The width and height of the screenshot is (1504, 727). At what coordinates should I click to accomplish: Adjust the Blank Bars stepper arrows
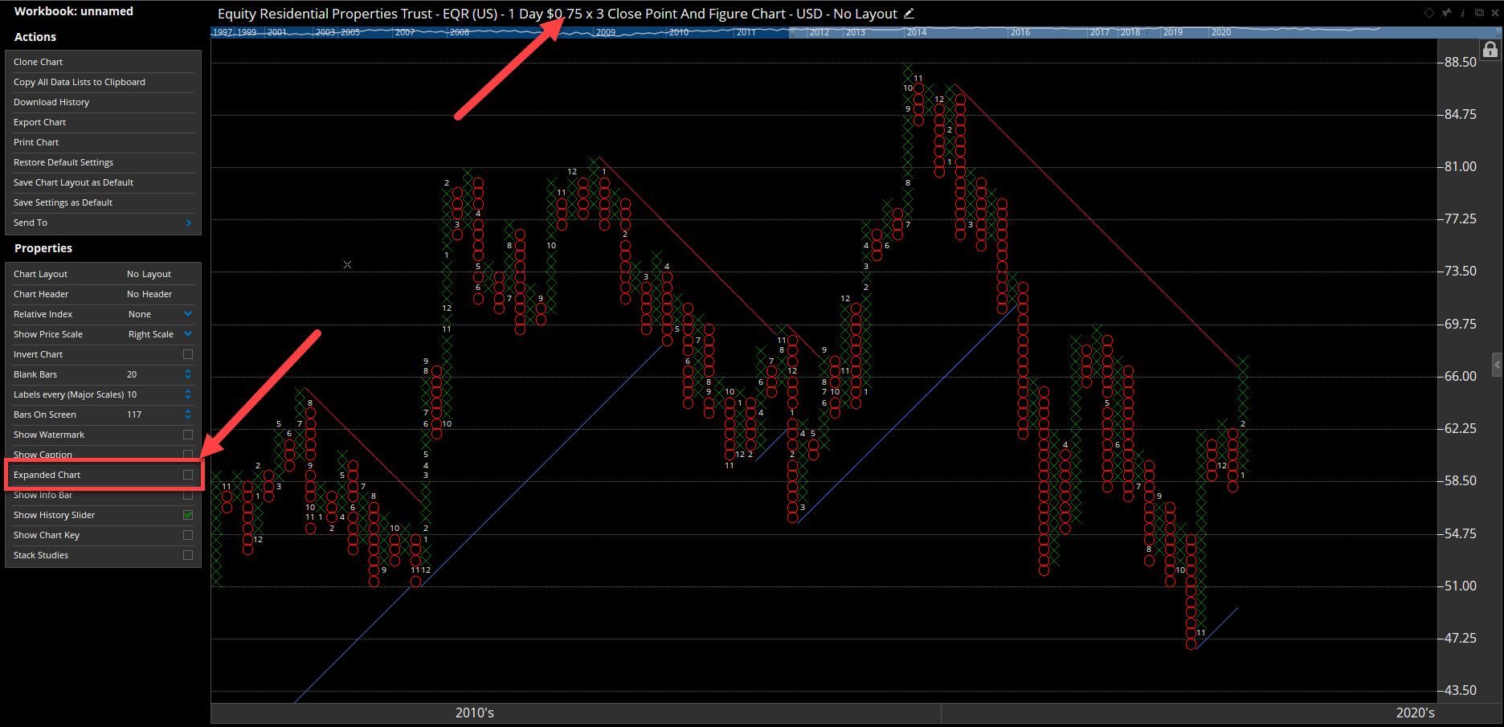tap(188, 374)
